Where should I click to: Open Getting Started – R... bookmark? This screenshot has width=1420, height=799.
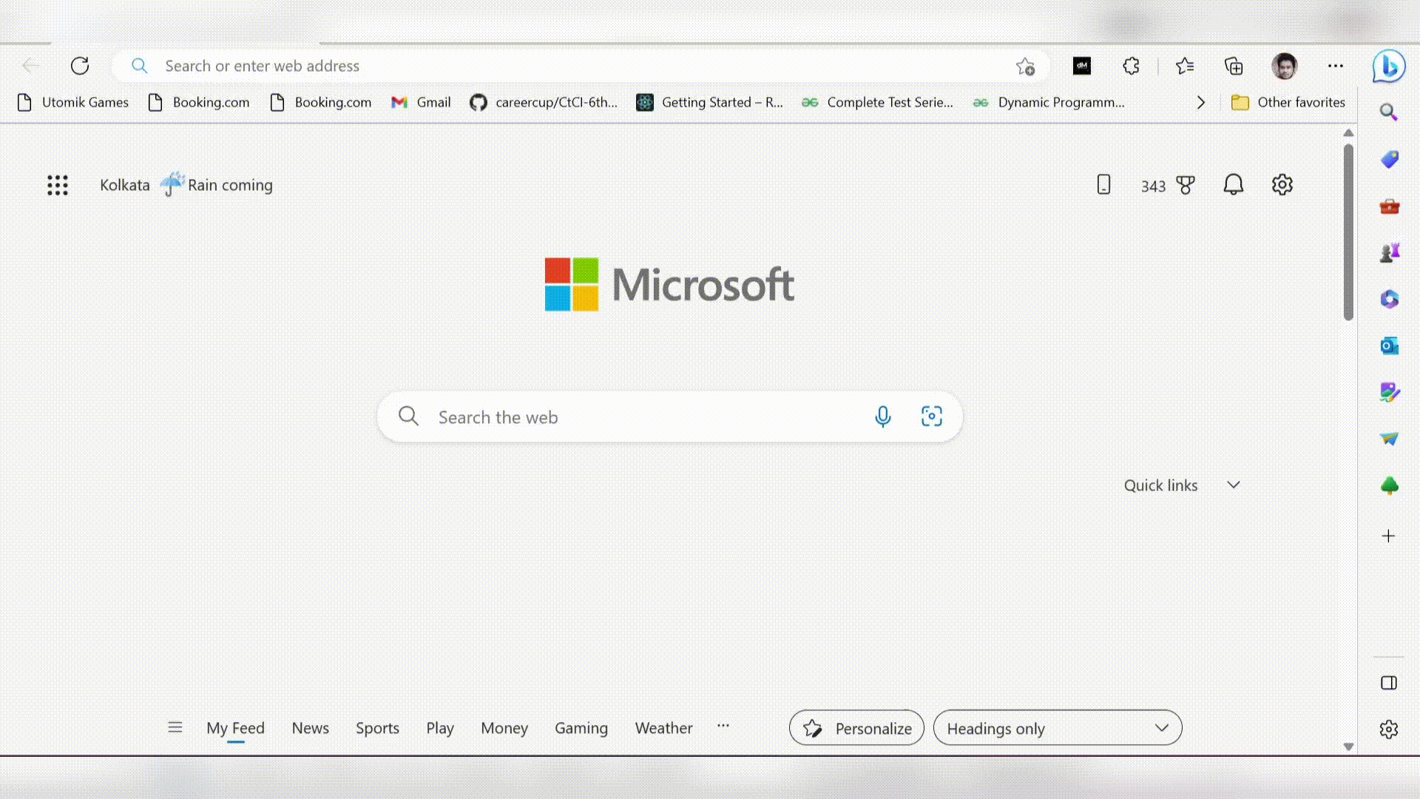709,102
